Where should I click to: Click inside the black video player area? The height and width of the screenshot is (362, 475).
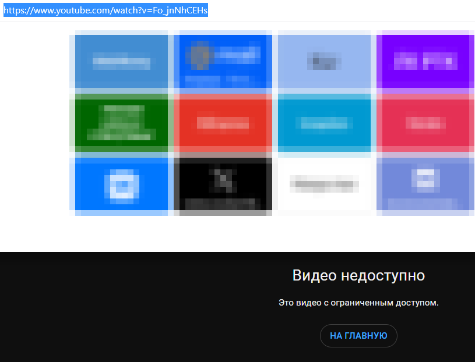click(117, 303)
